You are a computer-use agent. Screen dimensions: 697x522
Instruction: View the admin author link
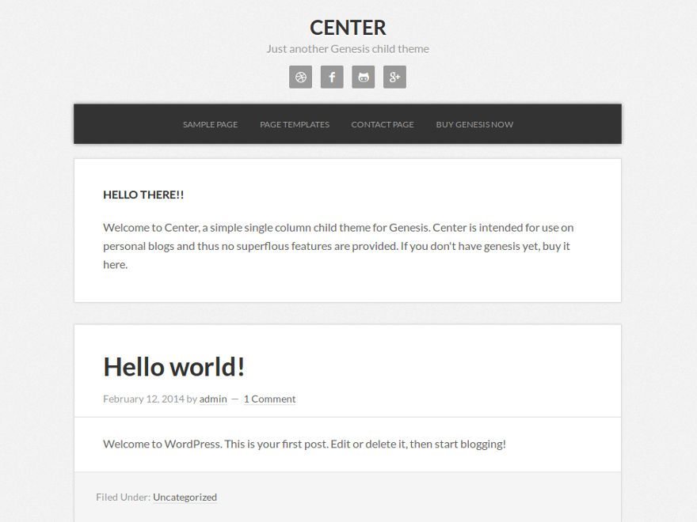pos(213,399)
